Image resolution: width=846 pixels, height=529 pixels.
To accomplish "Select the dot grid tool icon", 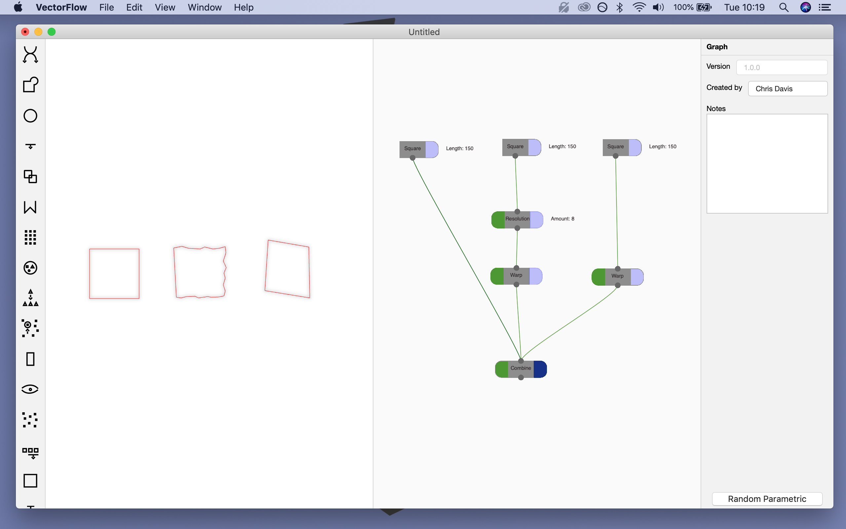I will (30, 237).
